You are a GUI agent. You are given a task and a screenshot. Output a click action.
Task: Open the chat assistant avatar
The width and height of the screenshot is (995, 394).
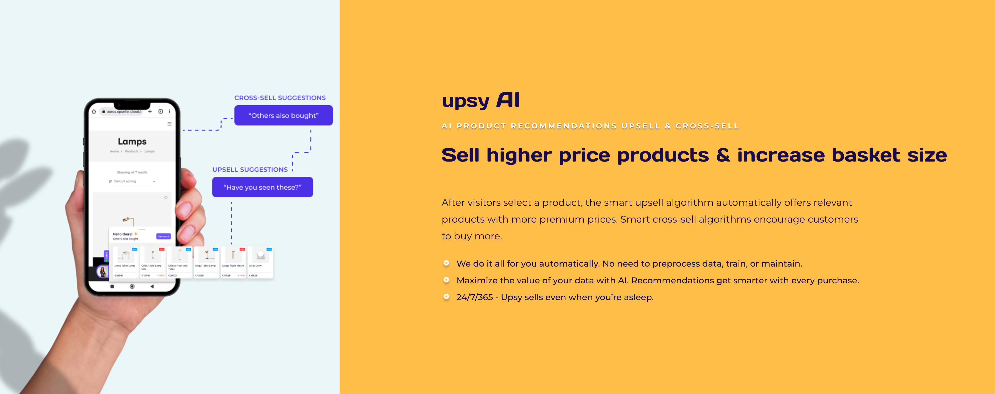coord(103,271)
